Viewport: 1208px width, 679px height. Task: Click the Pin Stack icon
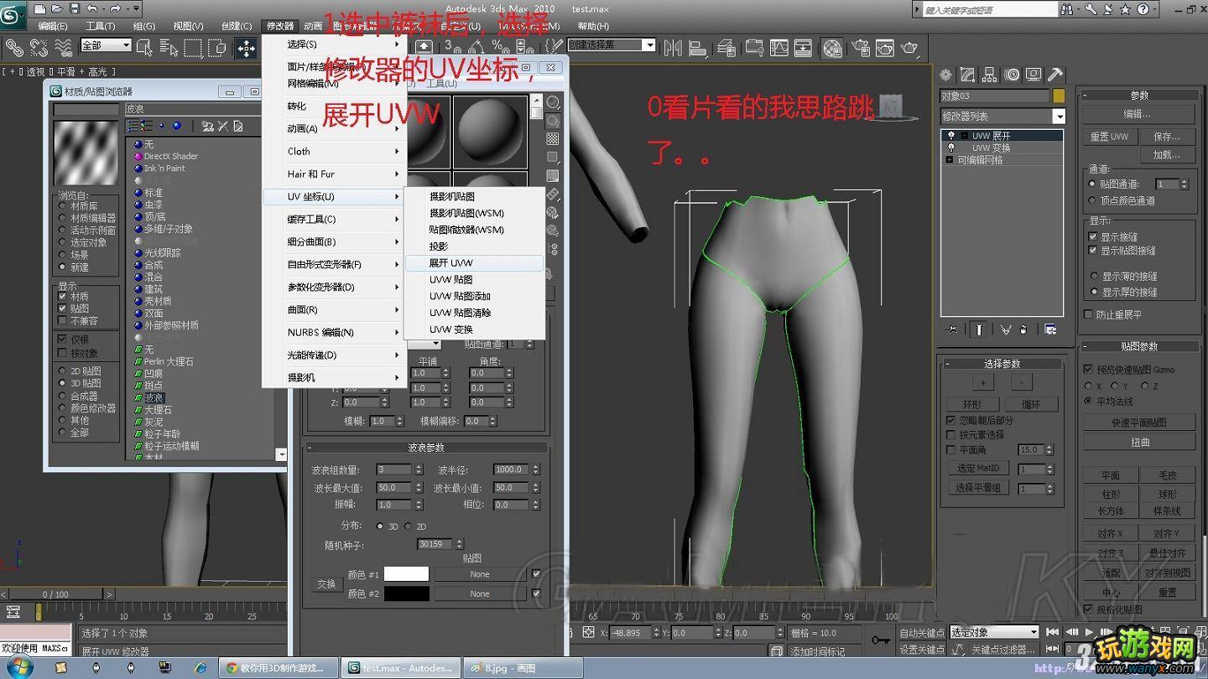pos(951,330)
